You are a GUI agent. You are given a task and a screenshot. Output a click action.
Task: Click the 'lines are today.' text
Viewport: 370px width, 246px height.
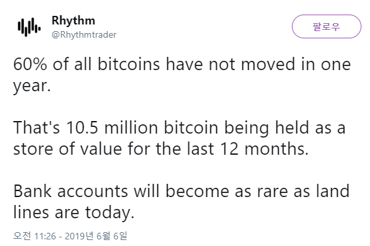point(73,213)
